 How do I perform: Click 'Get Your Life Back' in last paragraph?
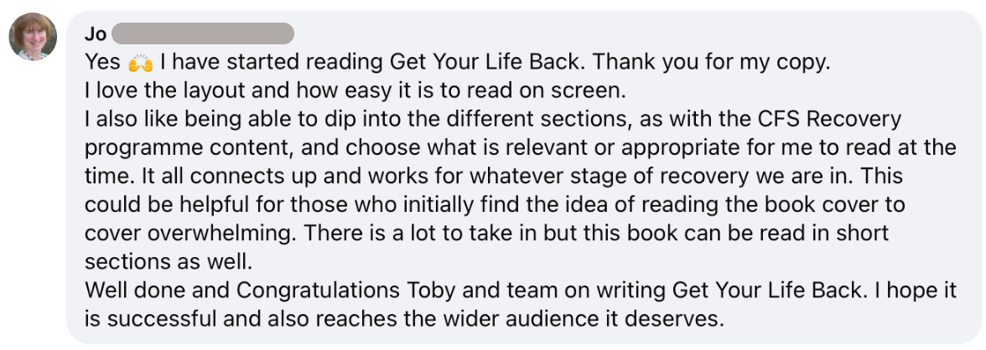pyautogui.click(x=766, y=290)
